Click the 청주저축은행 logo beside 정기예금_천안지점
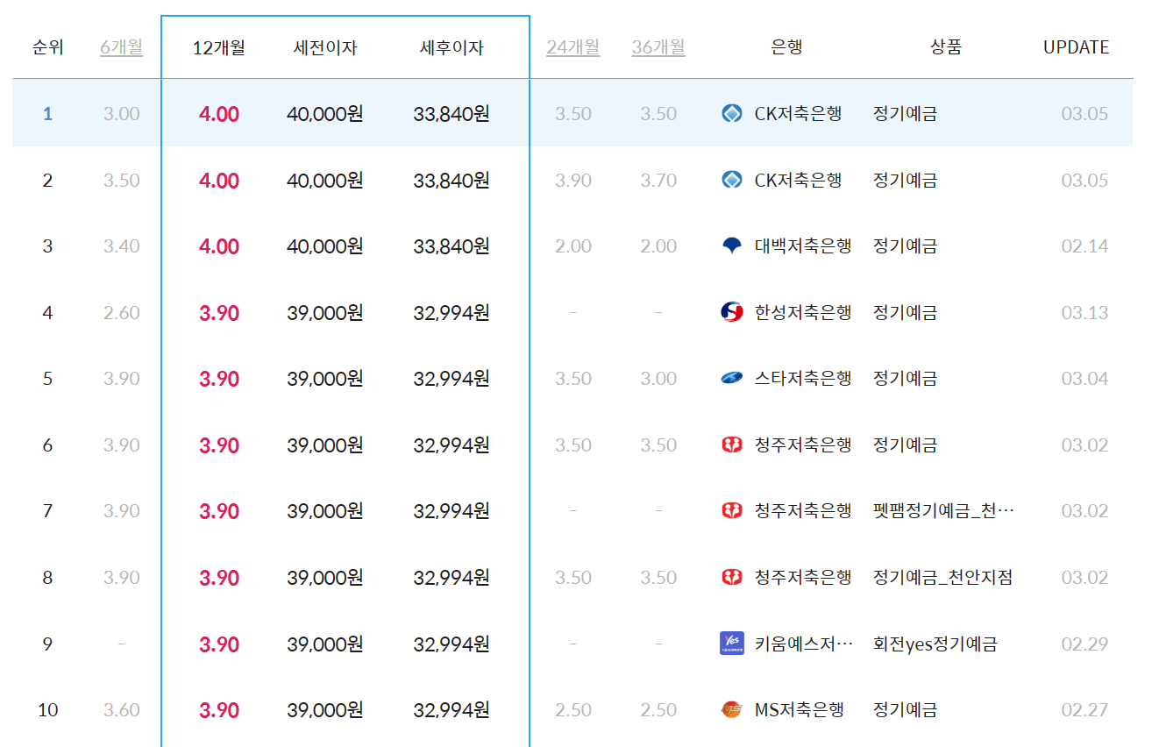The image size is (1152, 747). point(731,578)
